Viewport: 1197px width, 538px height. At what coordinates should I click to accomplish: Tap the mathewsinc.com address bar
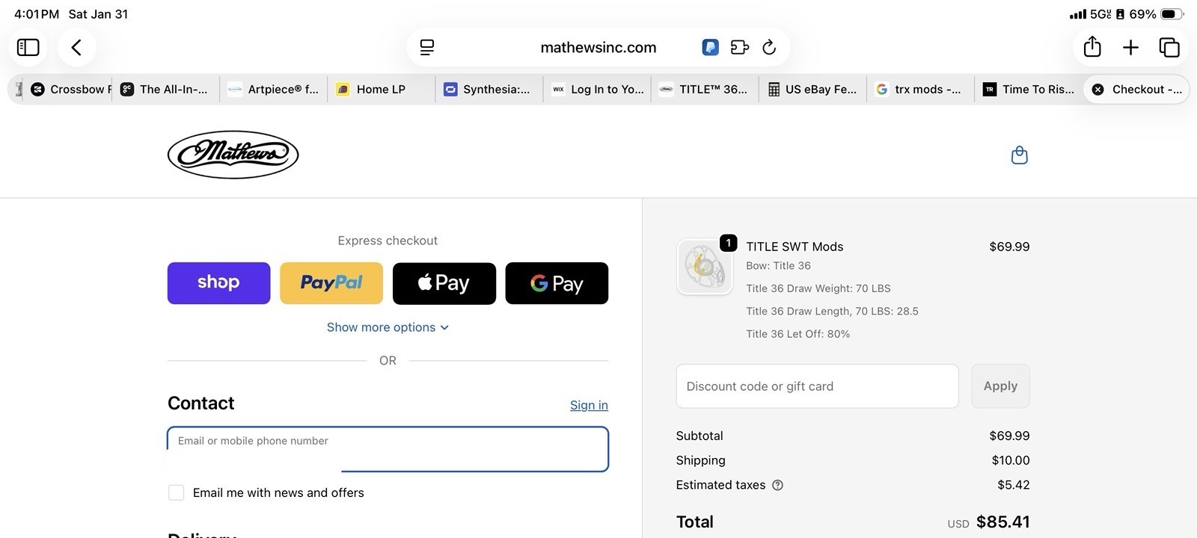pos(598,47)
